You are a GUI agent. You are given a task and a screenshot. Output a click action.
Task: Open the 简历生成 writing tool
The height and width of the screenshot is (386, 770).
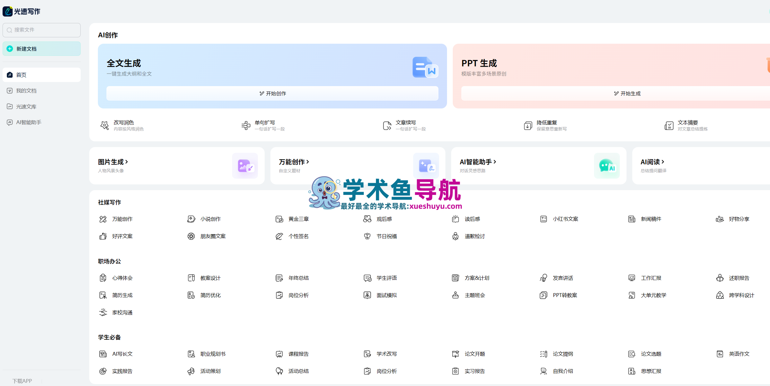click(x=116, y=295)
